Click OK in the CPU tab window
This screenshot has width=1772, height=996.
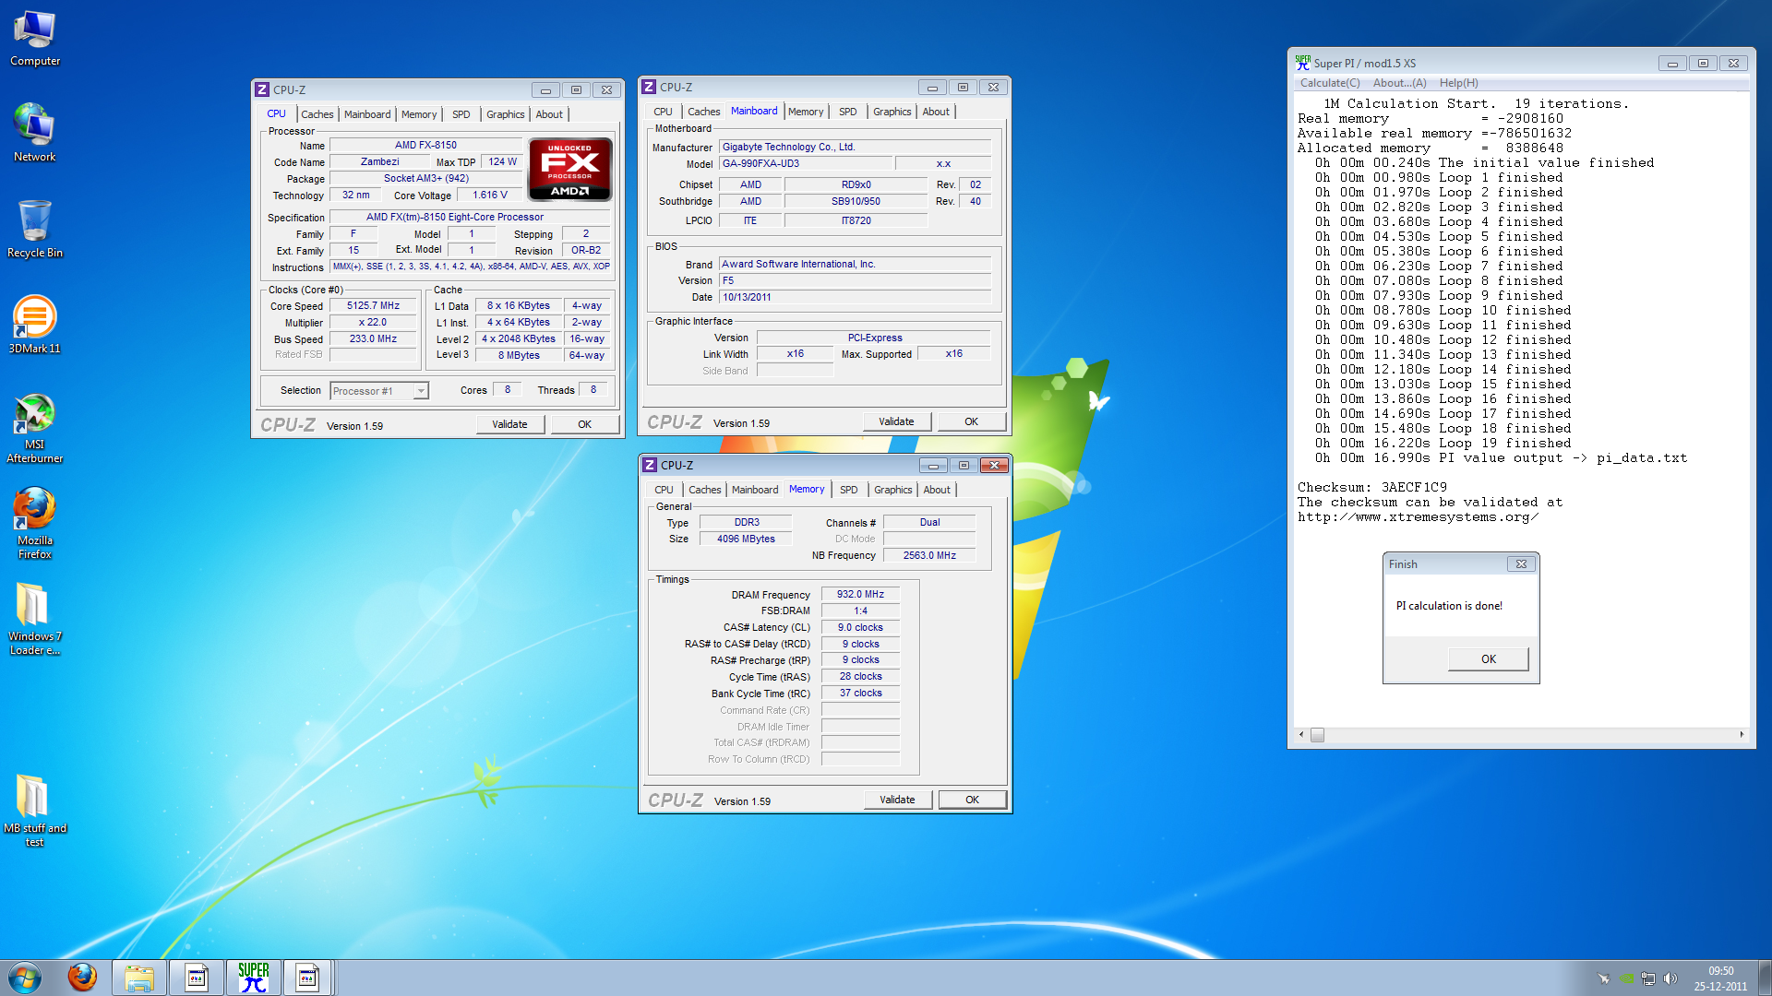tap(584, 424)
